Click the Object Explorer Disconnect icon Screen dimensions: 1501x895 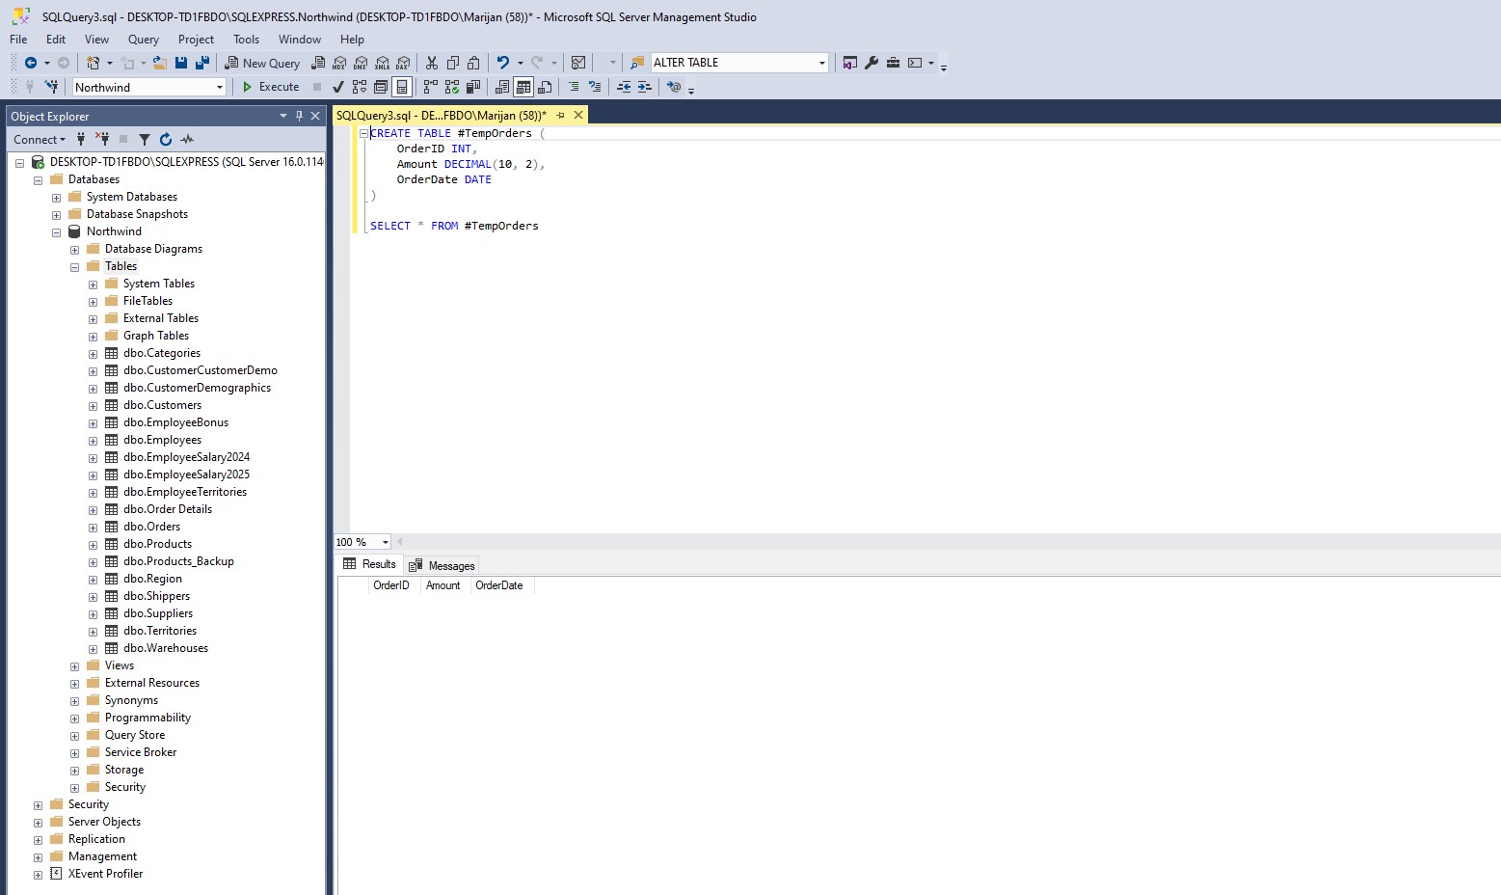tap(102, 140)
